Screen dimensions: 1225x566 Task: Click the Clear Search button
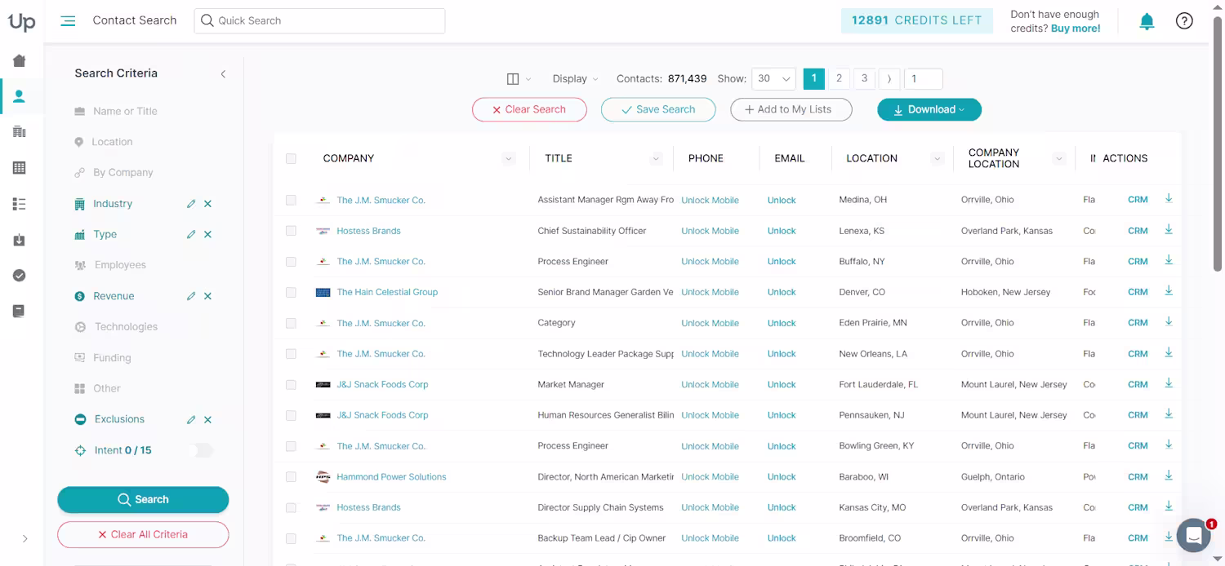tap(529, 109)
